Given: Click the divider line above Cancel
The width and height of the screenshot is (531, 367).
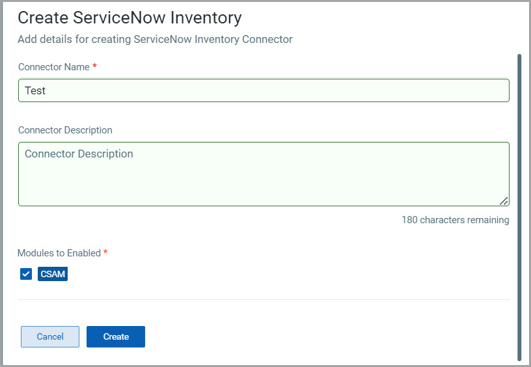Looking at the screenshot, I should click(264, 300).
